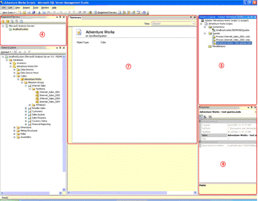The height and width of the screenshot is (201, 258).
Task: Select the Internet Sales measure group
Action: coord(39,85)
